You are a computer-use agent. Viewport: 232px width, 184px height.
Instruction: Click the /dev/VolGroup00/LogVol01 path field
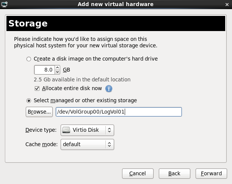click(x=118, y=112)
